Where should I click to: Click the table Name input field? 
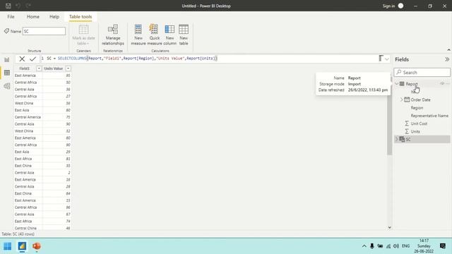[x=44, y=31]
